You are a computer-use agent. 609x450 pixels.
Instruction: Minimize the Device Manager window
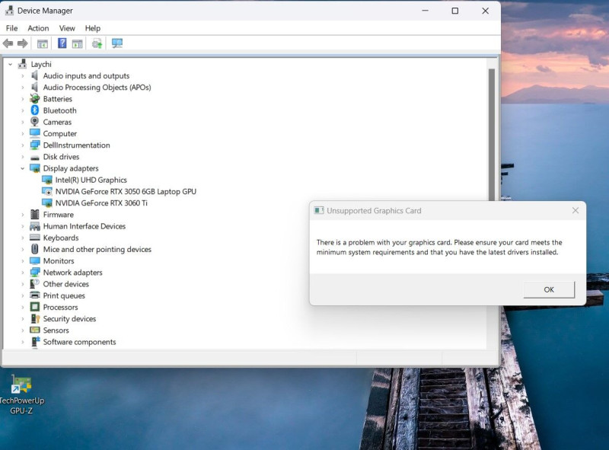(426, 11)
